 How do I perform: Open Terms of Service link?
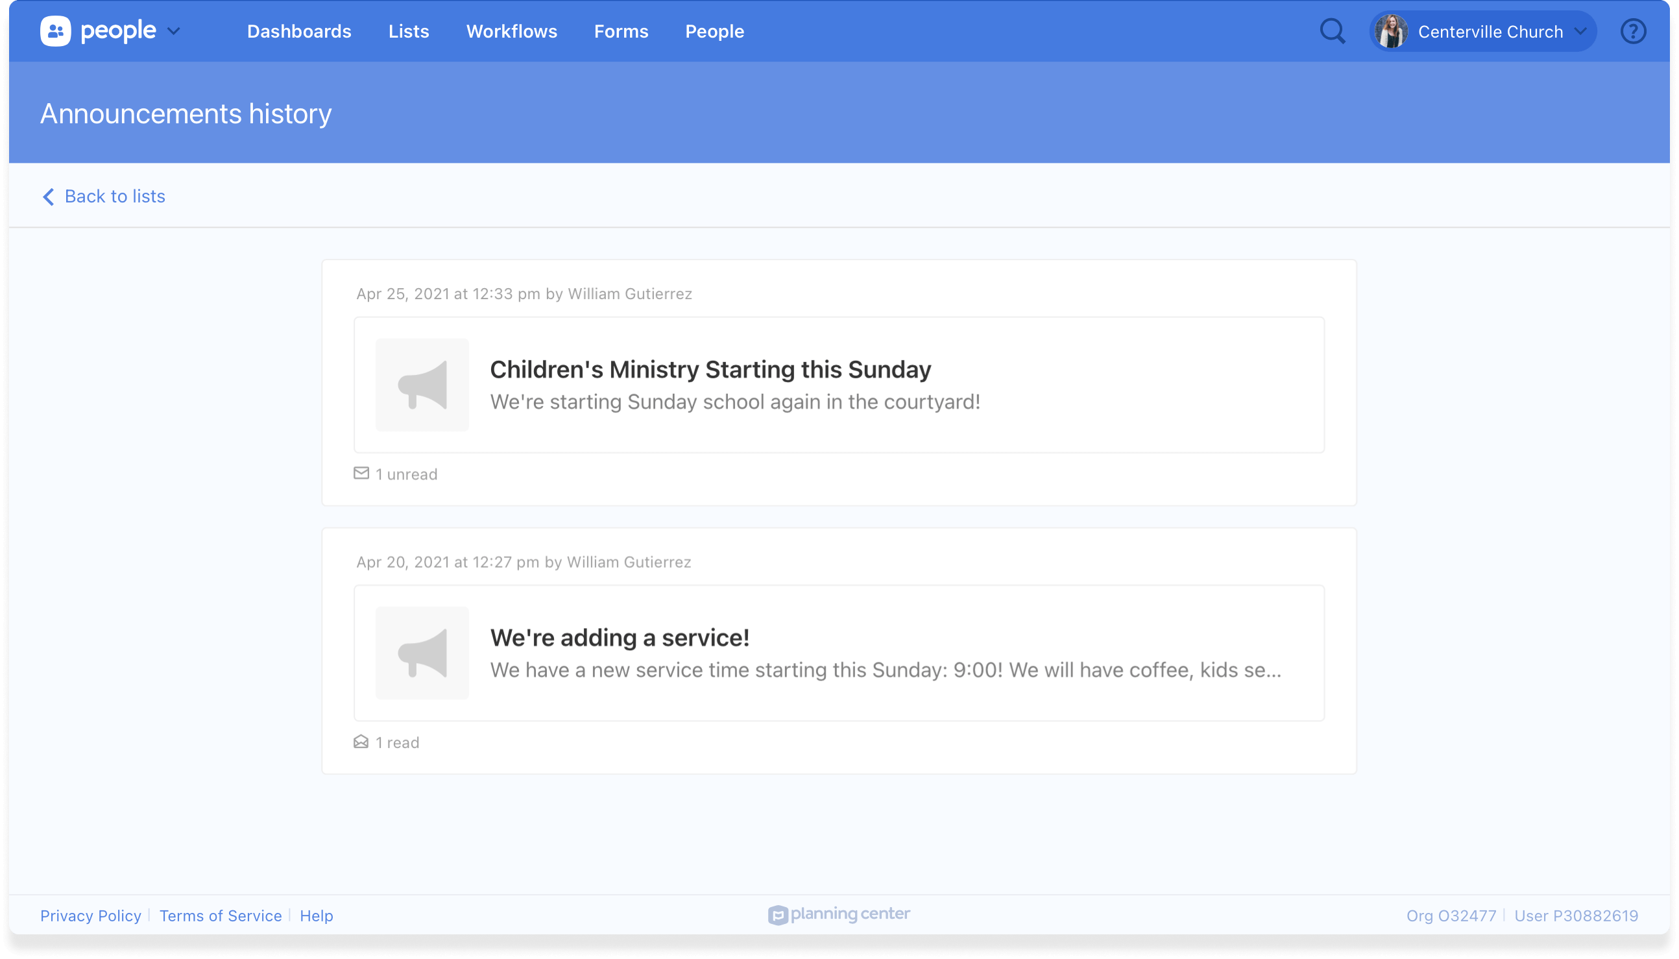pyautogui.click(x=221, y=916)
